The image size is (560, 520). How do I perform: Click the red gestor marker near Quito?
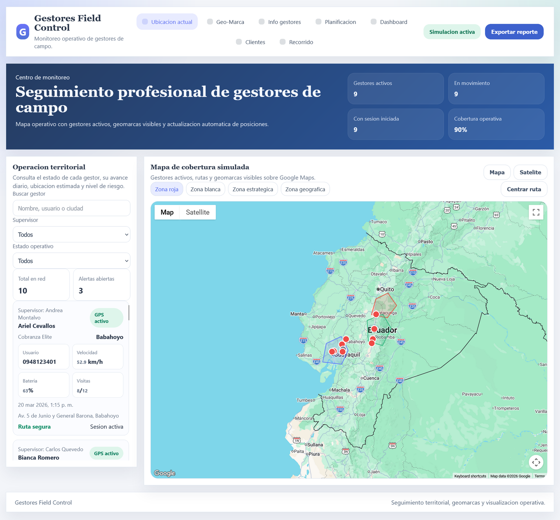click(x=376, y=314)
